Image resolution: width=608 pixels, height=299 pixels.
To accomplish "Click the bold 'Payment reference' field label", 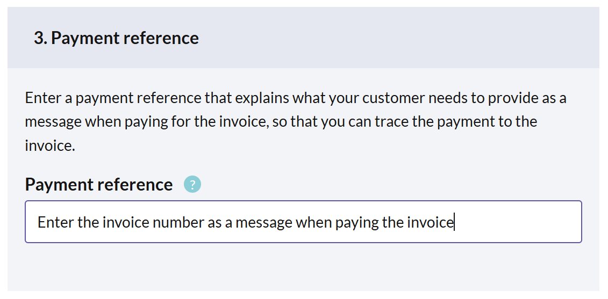I will 98,184.
